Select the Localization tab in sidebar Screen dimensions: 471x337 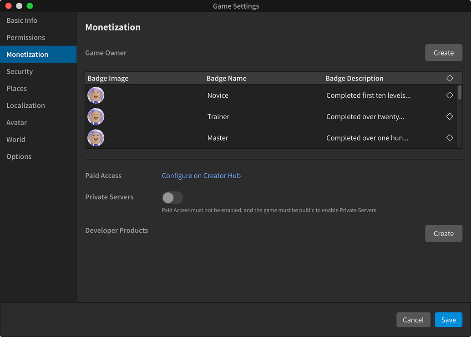26,106
